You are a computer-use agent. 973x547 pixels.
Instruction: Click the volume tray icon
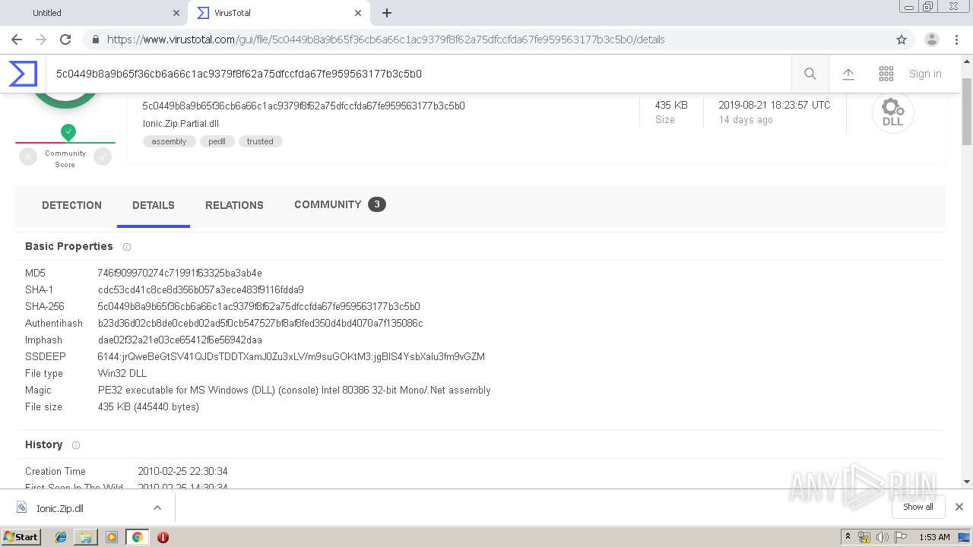[x=883, y=537]
